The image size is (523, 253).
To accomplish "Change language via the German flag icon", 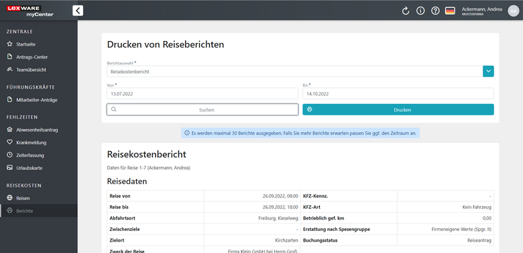I will click(x=450, y=11).
